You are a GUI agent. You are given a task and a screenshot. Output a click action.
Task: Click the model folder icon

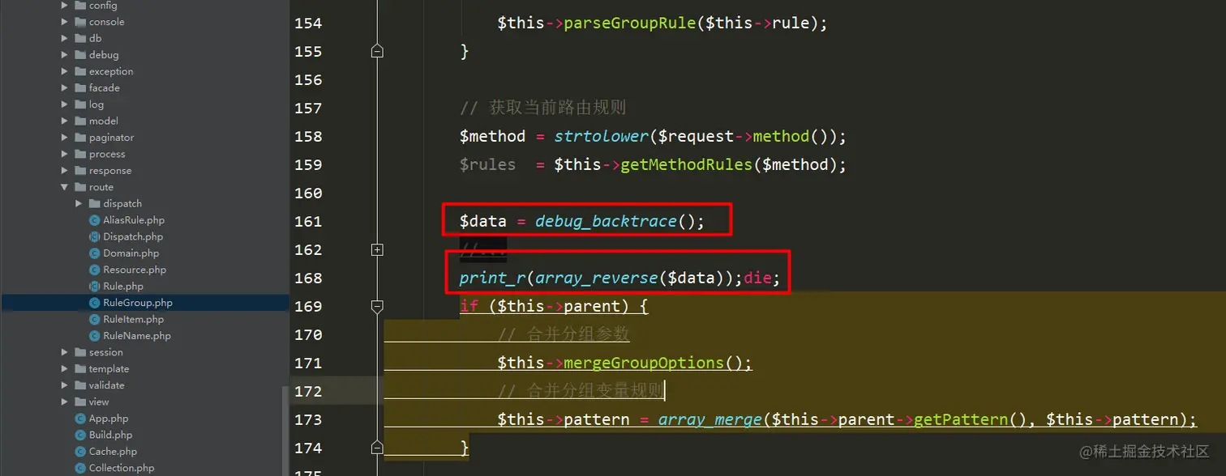tap(80, 121)
